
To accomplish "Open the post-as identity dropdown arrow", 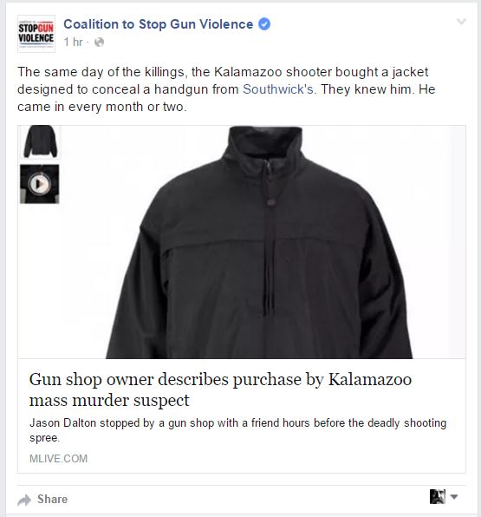I will (454, 496).
